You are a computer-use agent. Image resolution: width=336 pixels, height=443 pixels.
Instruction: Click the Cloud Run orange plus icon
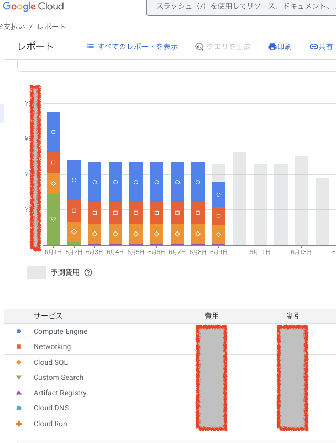click(19, 424)
